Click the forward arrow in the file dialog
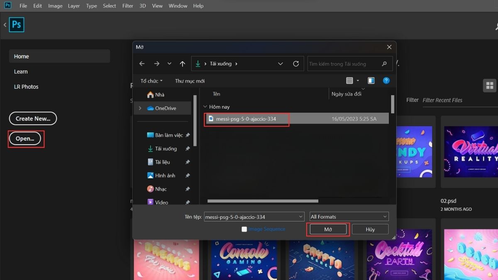Screen dimensions: 498x280 click(x=156, y=64)
